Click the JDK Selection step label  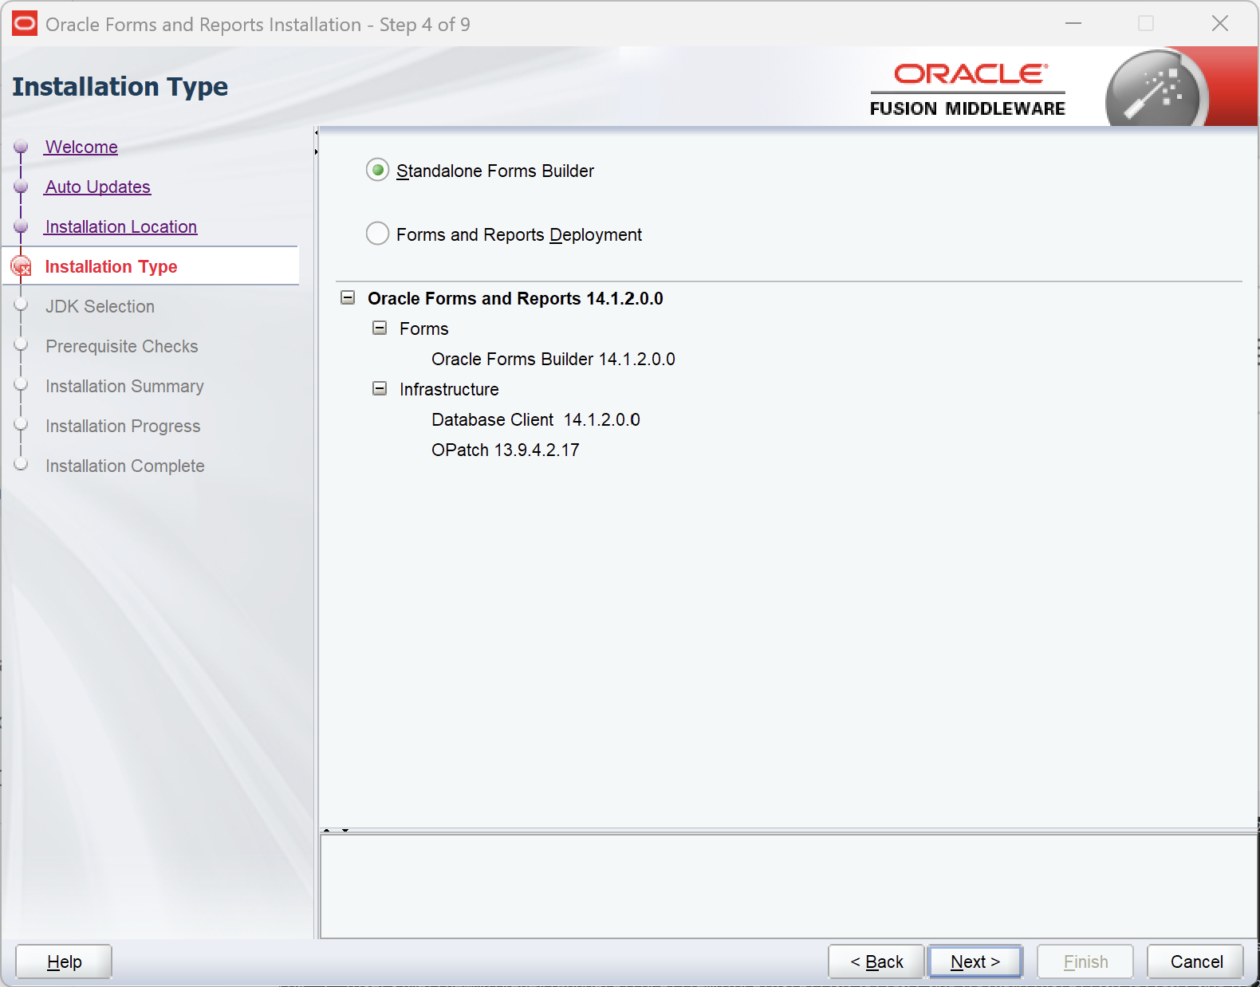point(100,306)
